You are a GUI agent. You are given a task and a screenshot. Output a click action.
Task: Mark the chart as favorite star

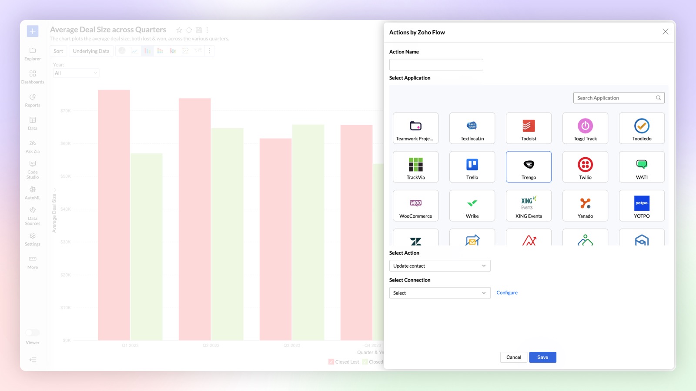[x=179, y=30]
